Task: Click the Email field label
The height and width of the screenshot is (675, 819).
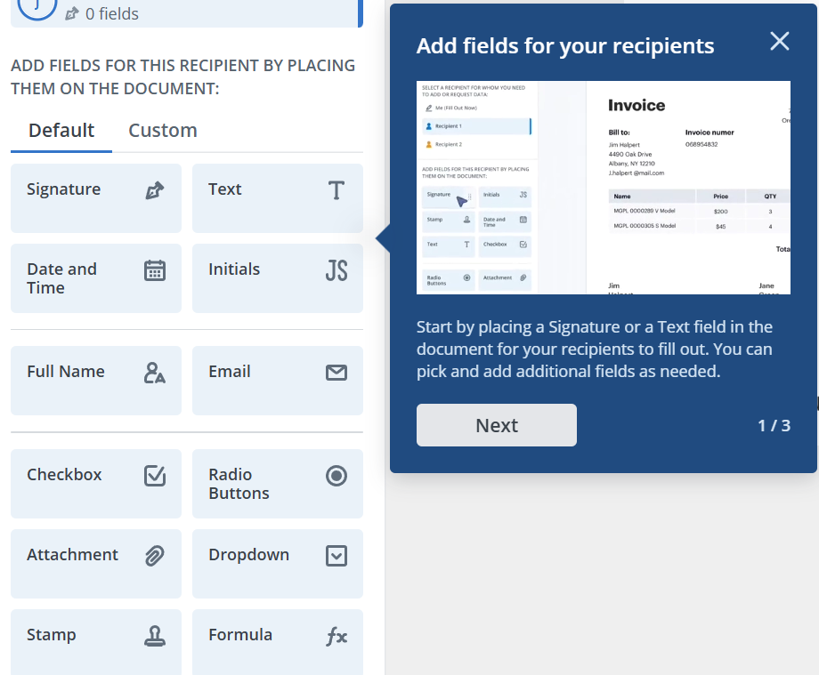Action: 230,372
